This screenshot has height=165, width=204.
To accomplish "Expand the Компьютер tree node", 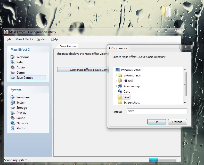I will (x=116, y=86).
